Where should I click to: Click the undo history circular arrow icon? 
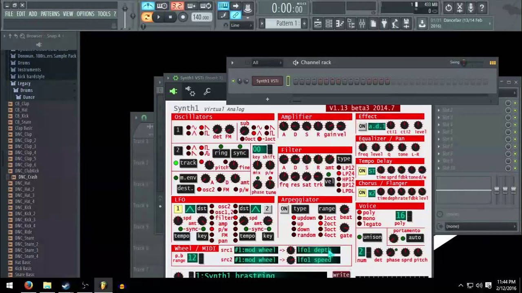tap(449, 8)
